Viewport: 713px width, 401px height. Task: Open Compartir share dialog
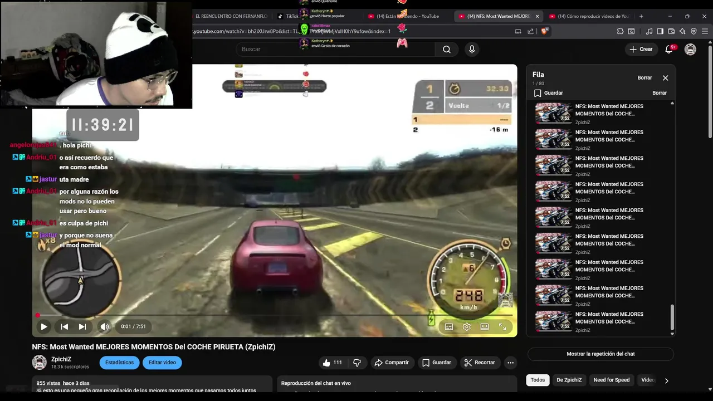pyautogui.click(x=392, y=363)
